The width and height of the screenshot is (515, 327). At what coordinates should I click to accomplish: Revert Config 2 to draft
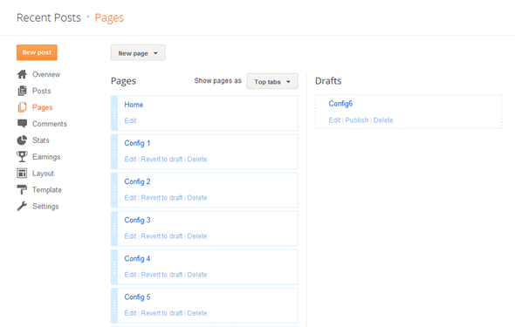[x=162, y=197]
